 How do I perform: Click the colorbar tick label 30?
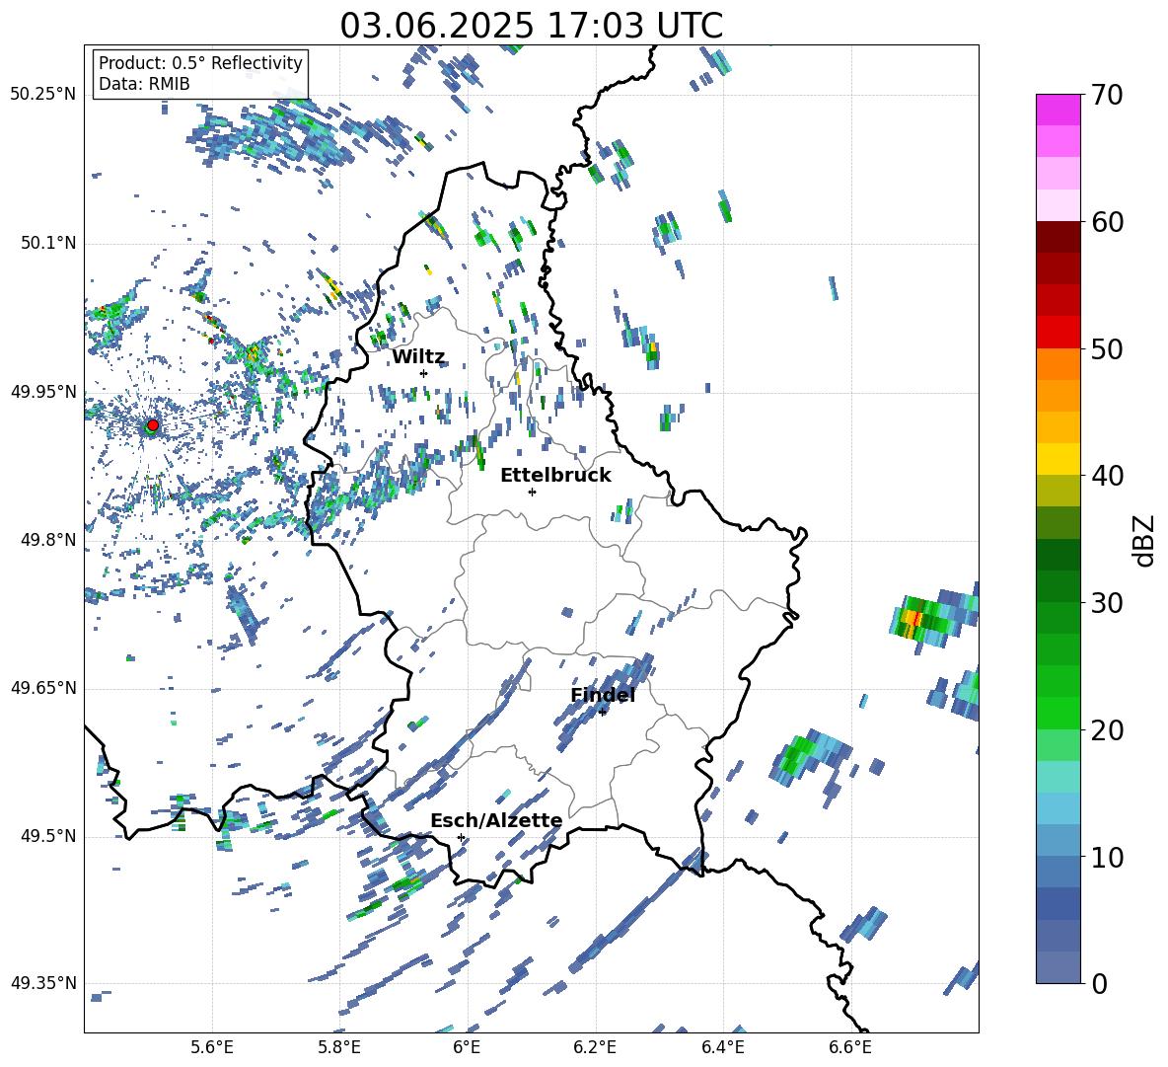[x=1107, y=603]
